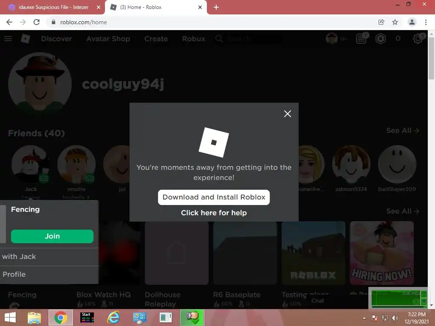Viewport: 435px width, 326px height.
Task: Click the Action Center flag icon
Action: pos(375,318)
